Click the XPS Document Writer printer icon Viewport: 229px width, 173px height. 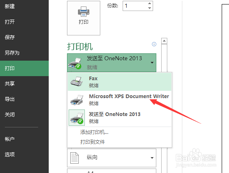click(77, 100)
